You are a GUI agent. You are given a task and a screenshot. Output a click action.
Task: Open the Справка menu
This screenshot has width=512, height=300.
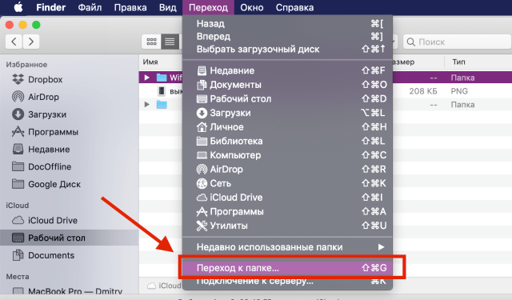click(x=294, y=7)
